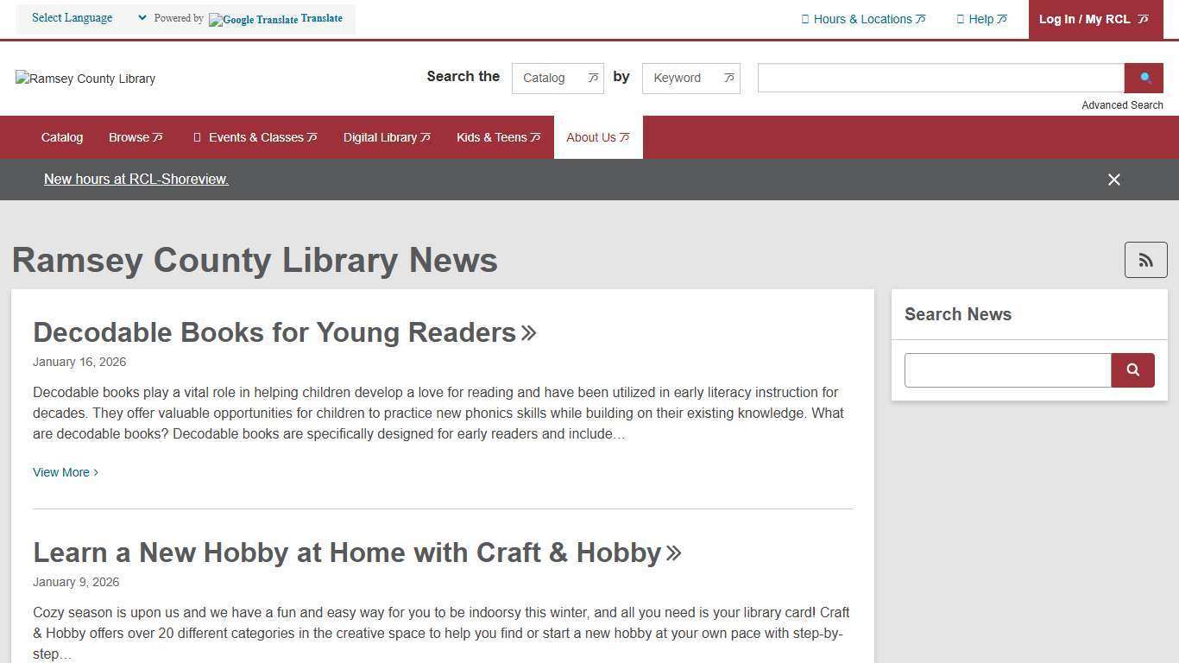Click the calendar icon next to Events & Classes
Viewport: 1179px width, 663px height.
197,136
